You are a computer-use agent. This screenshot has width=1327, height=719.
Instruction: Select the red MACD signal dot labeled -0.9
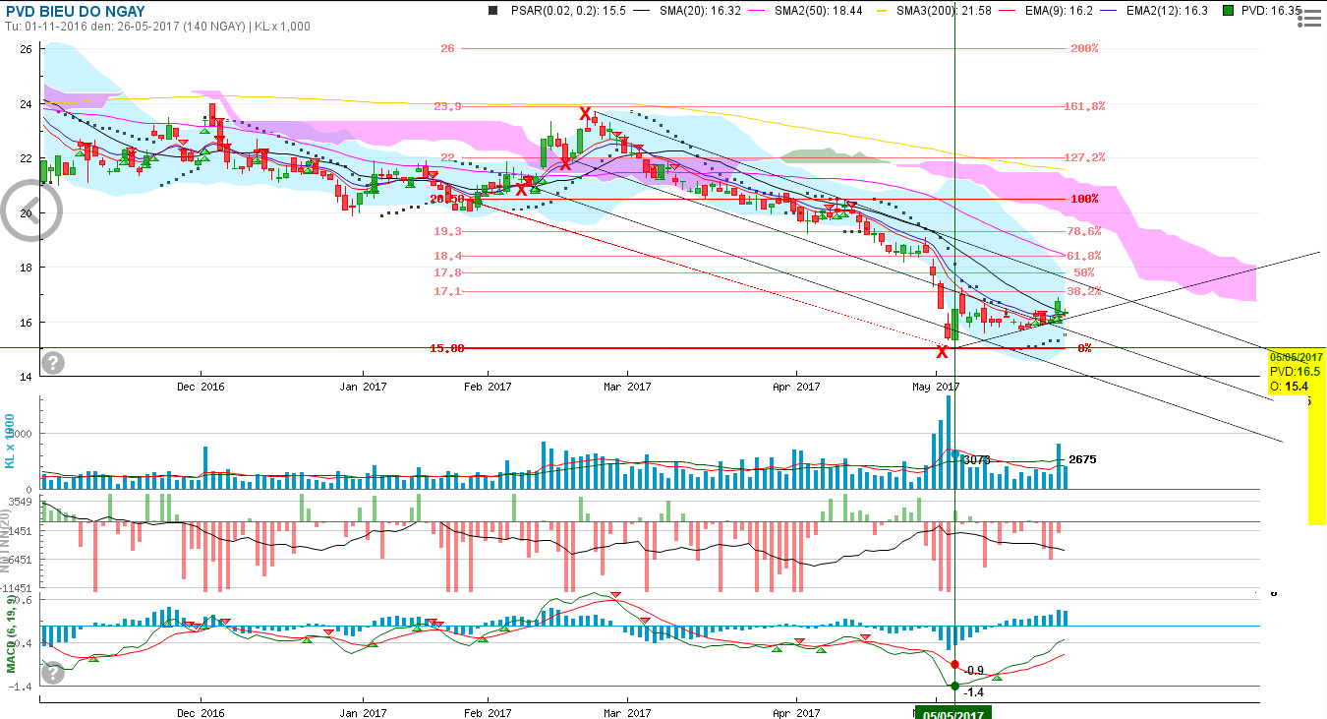[x=954, y=665]
